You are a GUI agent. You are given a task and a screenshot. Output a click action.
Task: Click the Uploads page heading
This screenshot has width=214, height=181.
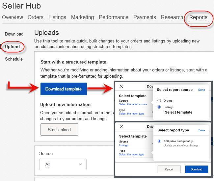[46, 33]
